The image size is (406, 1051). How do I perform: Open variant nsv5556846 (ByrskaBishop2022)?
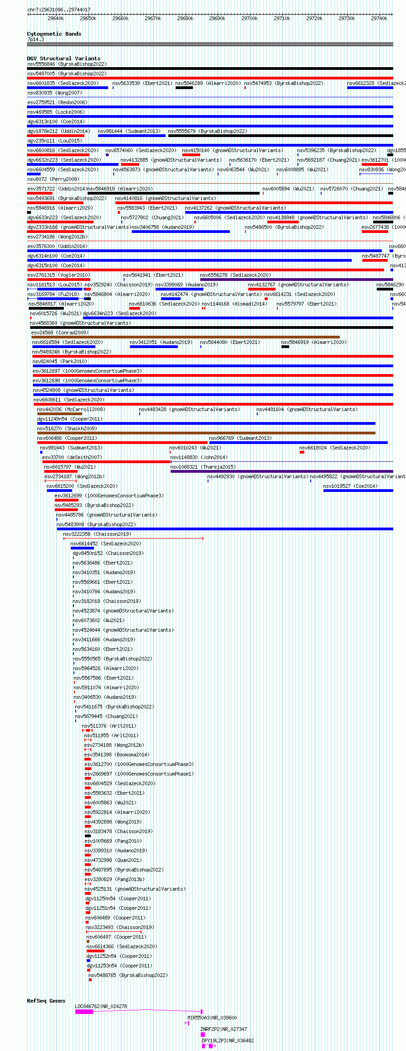(x=67, y=64)
